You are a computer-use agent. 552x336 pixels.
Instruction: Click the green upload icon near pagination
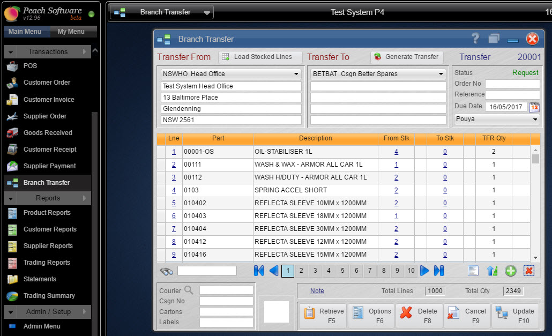(492, 271)
